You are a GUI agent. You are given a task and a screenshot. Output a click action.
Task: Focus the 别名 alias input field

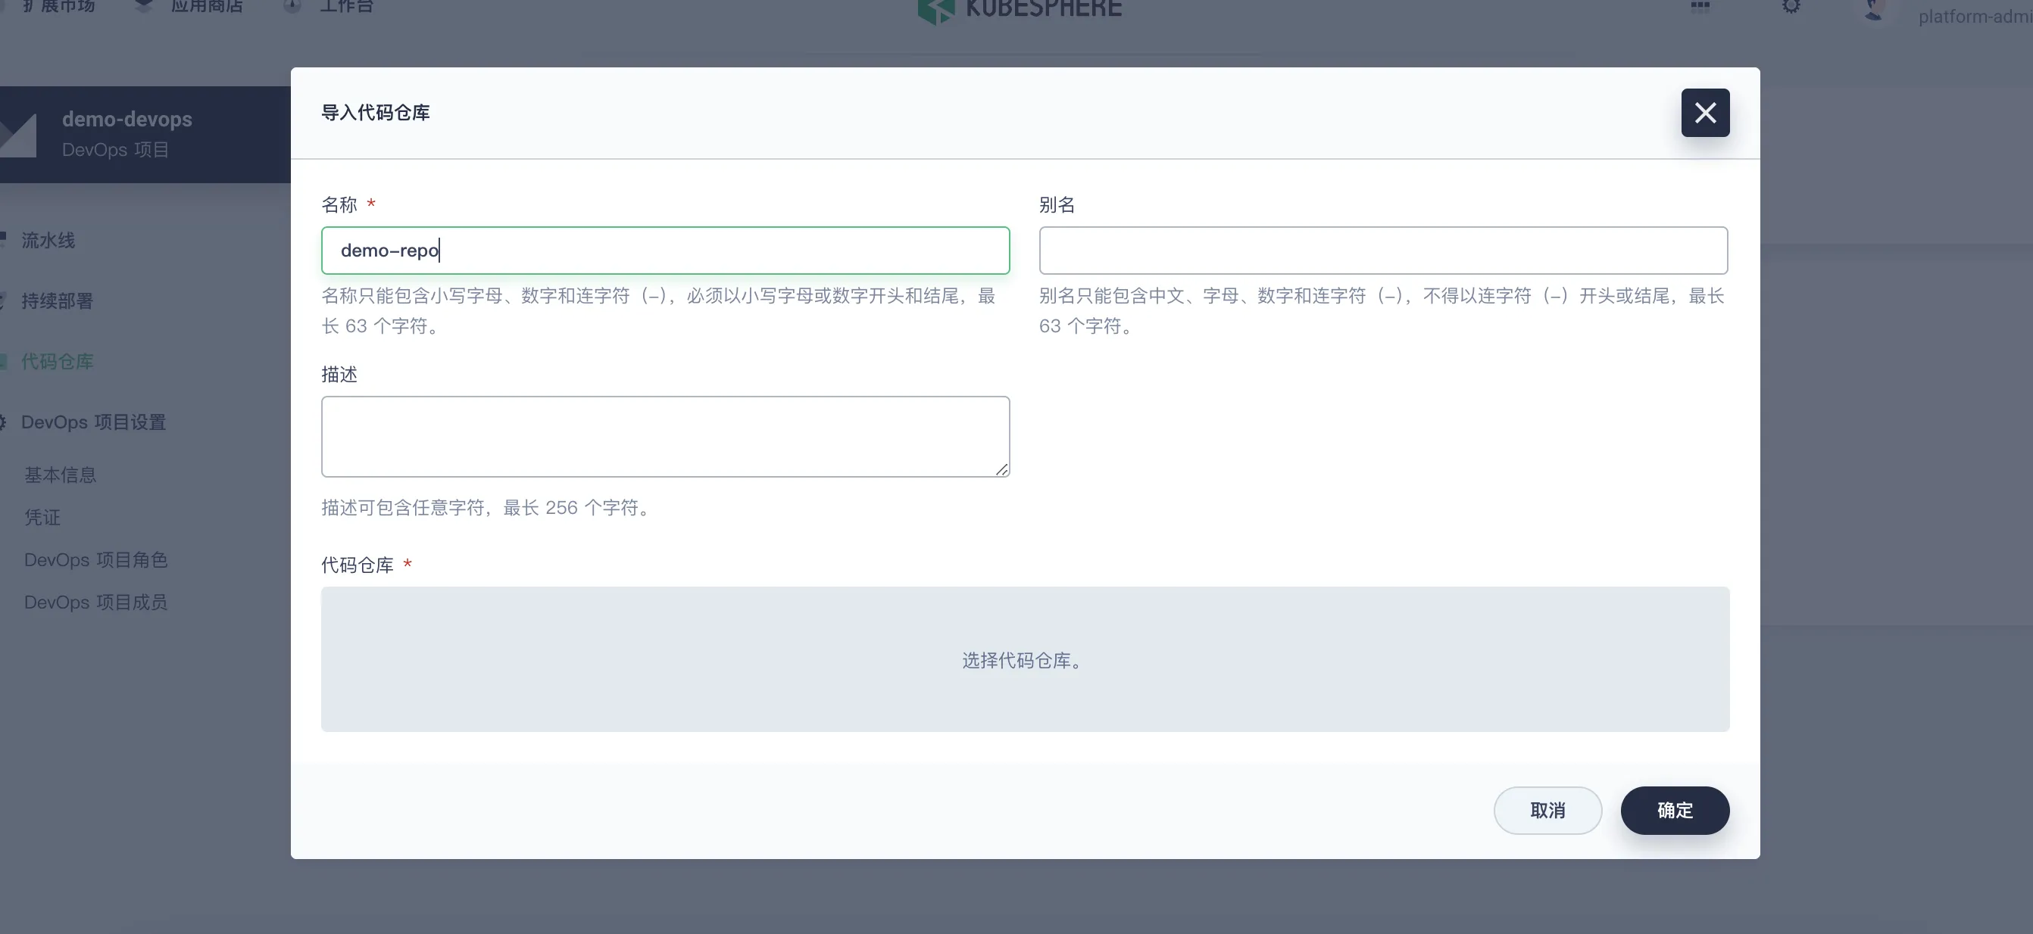click(1382, 250)
